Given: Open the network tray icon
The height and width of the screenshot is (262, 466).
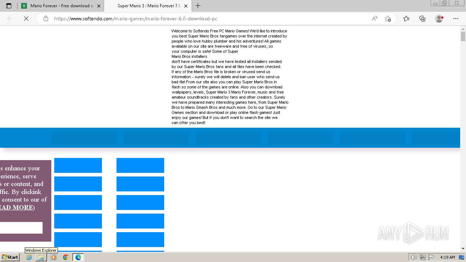Looking at the screenshot, I should [422, 257].
